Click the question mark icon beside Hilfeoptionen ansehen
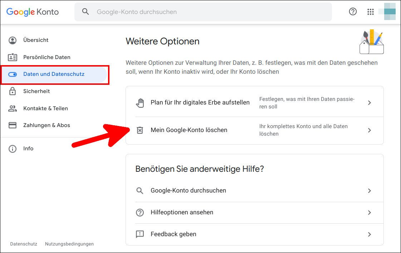This screenshot has height=253, width=401. (x=140, y=213)
